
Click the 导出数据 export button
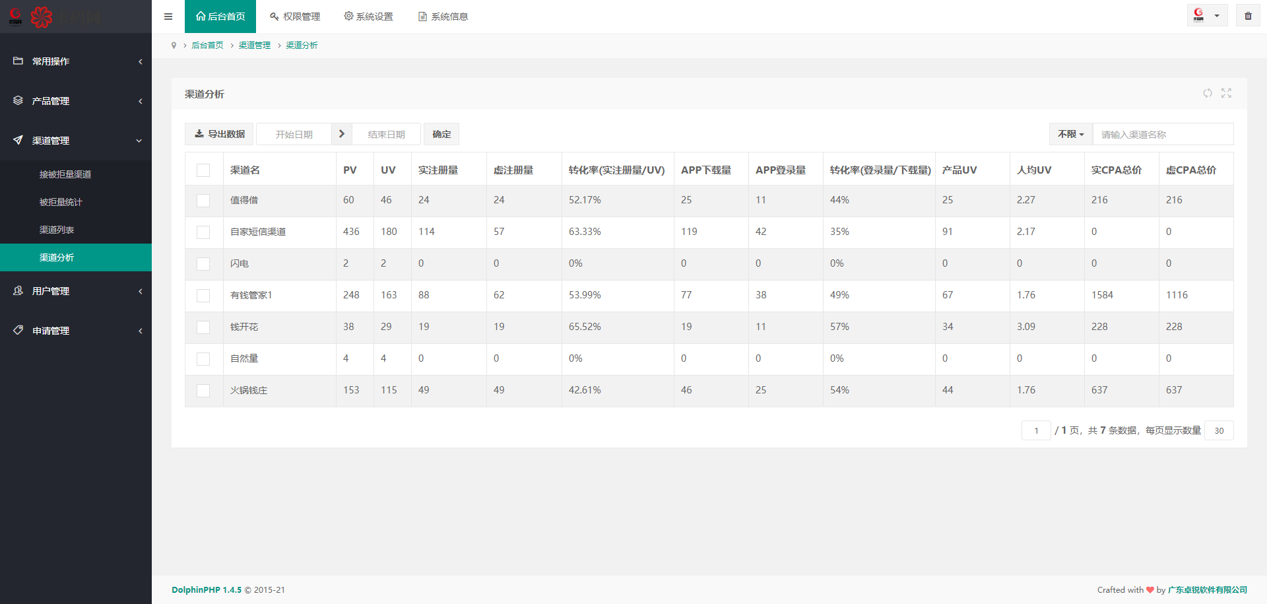(219, 134)
